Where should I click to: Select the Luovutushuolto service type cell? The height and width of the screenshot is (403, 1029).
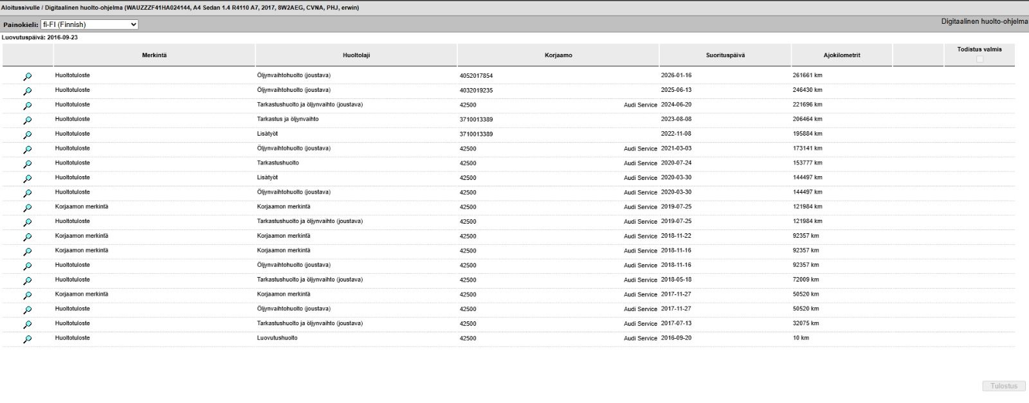tap(277, 338)
